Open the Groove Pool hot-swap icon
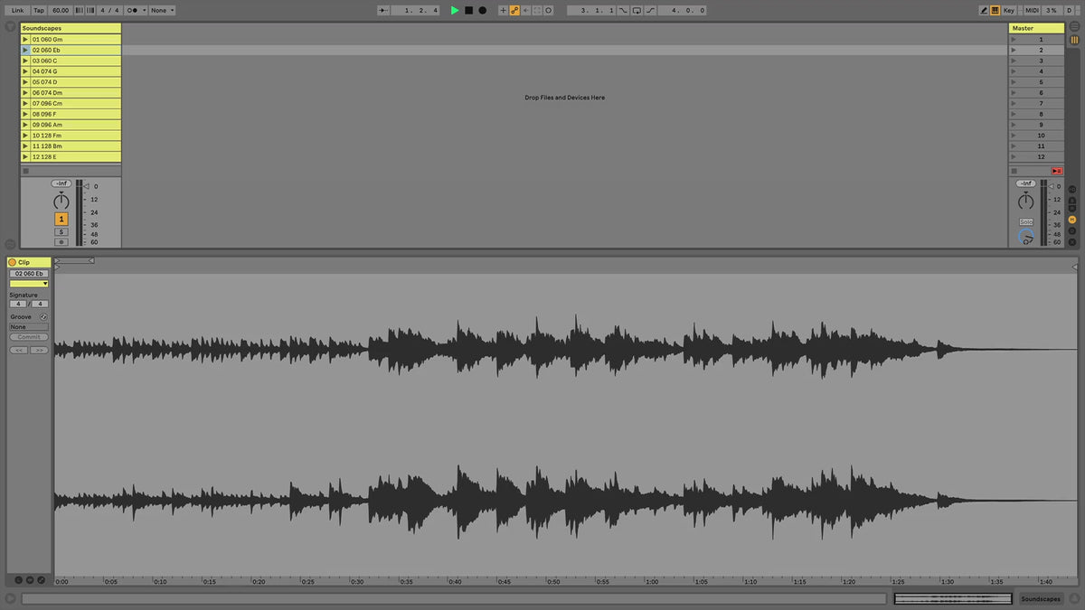The image size is (1085, 610). [x=43, y=317]
